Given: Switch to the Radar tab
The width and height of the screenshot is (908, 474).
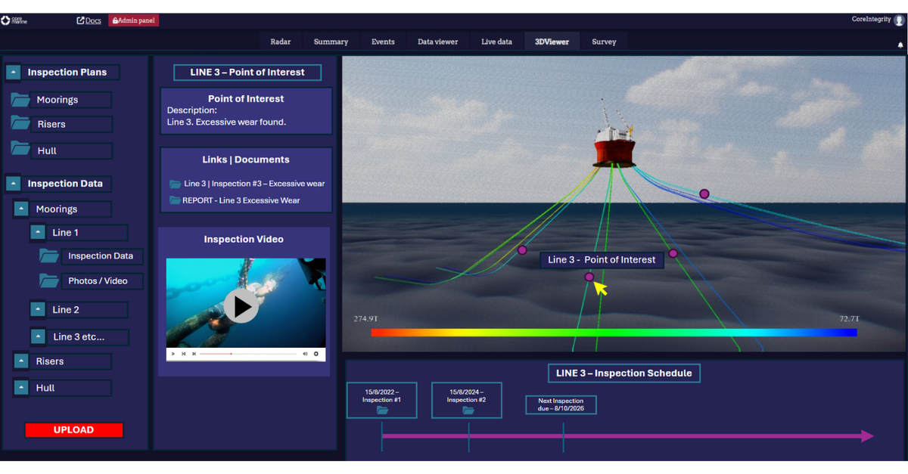Looking at the screenshot, I should tap(280, 42).
